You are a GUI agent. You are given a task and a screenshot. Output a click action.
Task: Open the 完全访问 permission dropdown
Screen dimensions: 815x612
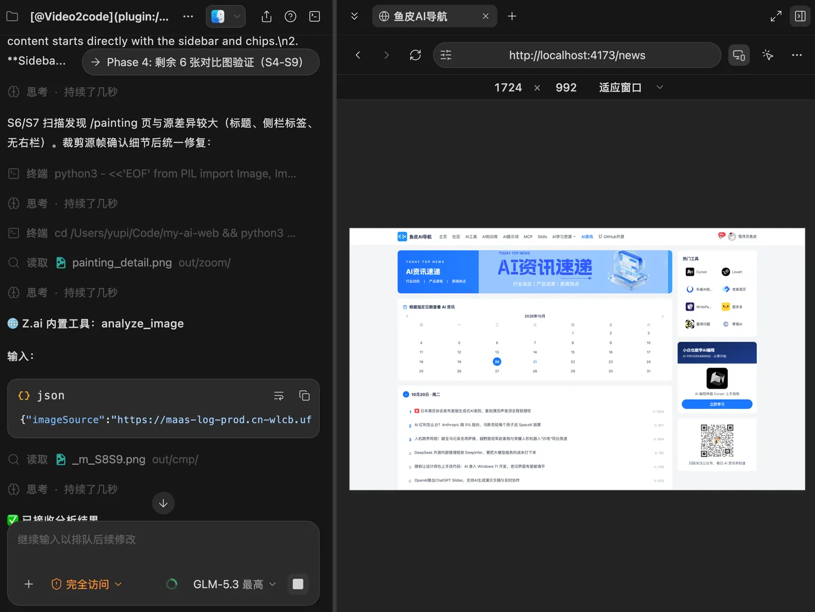[87, 584]
